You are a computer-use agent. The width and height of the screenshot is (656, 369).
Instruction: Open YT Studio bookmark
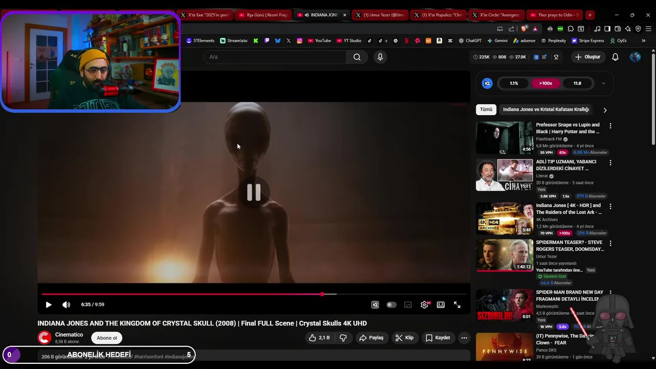(349, 40)
